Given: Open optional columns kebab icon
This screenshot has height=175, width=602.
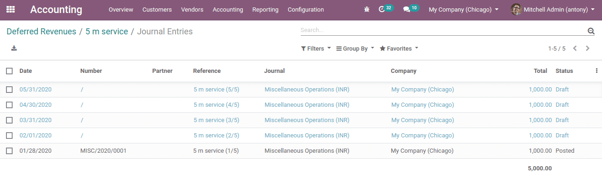Looking at the screenshot, I should (596, 71).
